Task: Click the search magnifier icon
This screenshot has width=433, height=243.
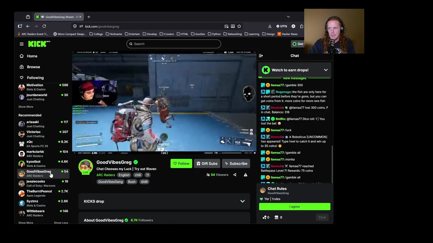Action: (x=131, y=44)
